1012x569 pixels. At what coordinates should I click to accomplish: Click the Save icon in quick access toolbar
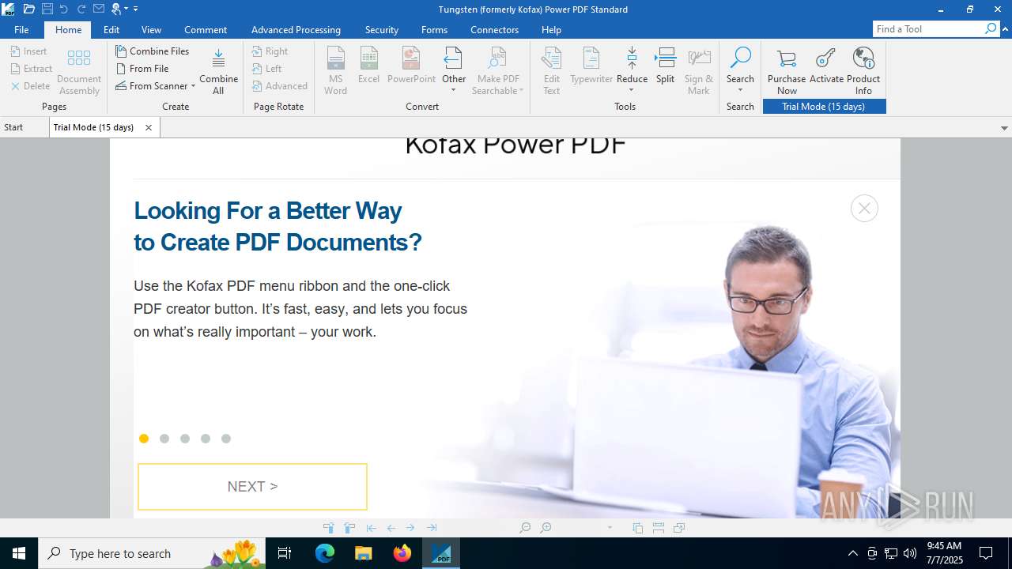coord(47,9)
